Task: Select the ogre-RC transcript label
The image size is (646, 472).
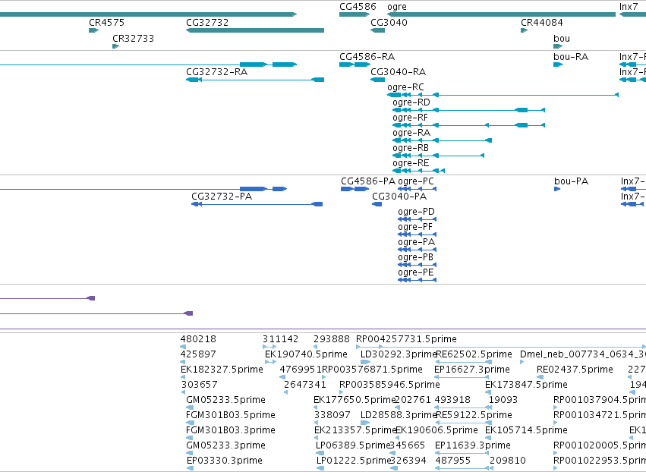Action: (405, 87)
